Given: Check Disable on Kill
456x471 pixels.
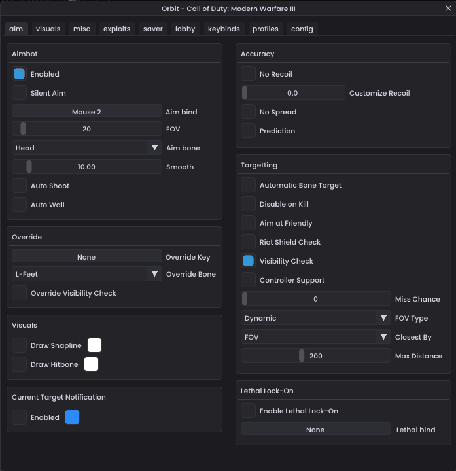Looking at the screenshot, I should pos(248,204).
